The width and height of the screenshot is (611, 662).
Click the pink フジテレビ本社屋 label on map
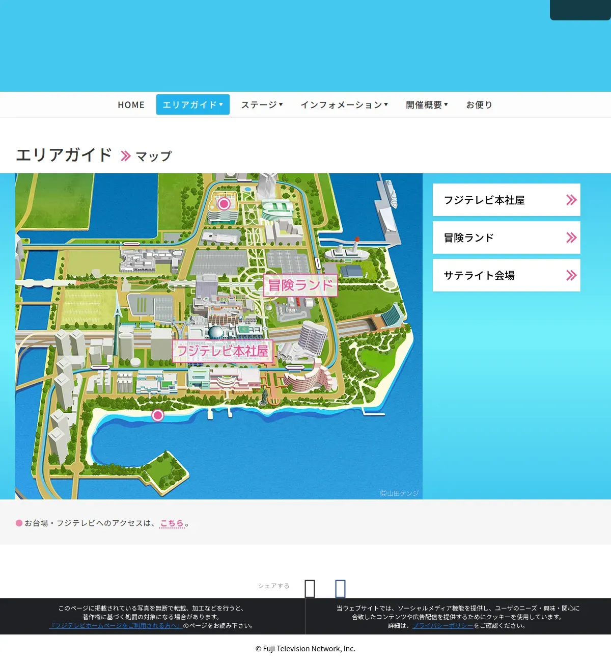pos(223,351)
